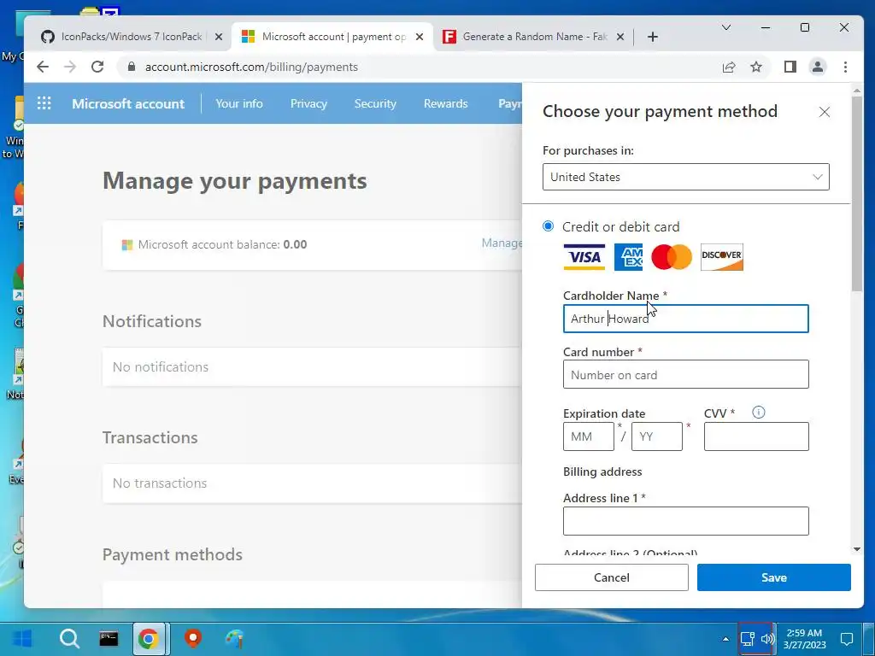Switch to the Generate a Random Name tab
Screen dimensions: 875x656
click(x=533, y=37)
